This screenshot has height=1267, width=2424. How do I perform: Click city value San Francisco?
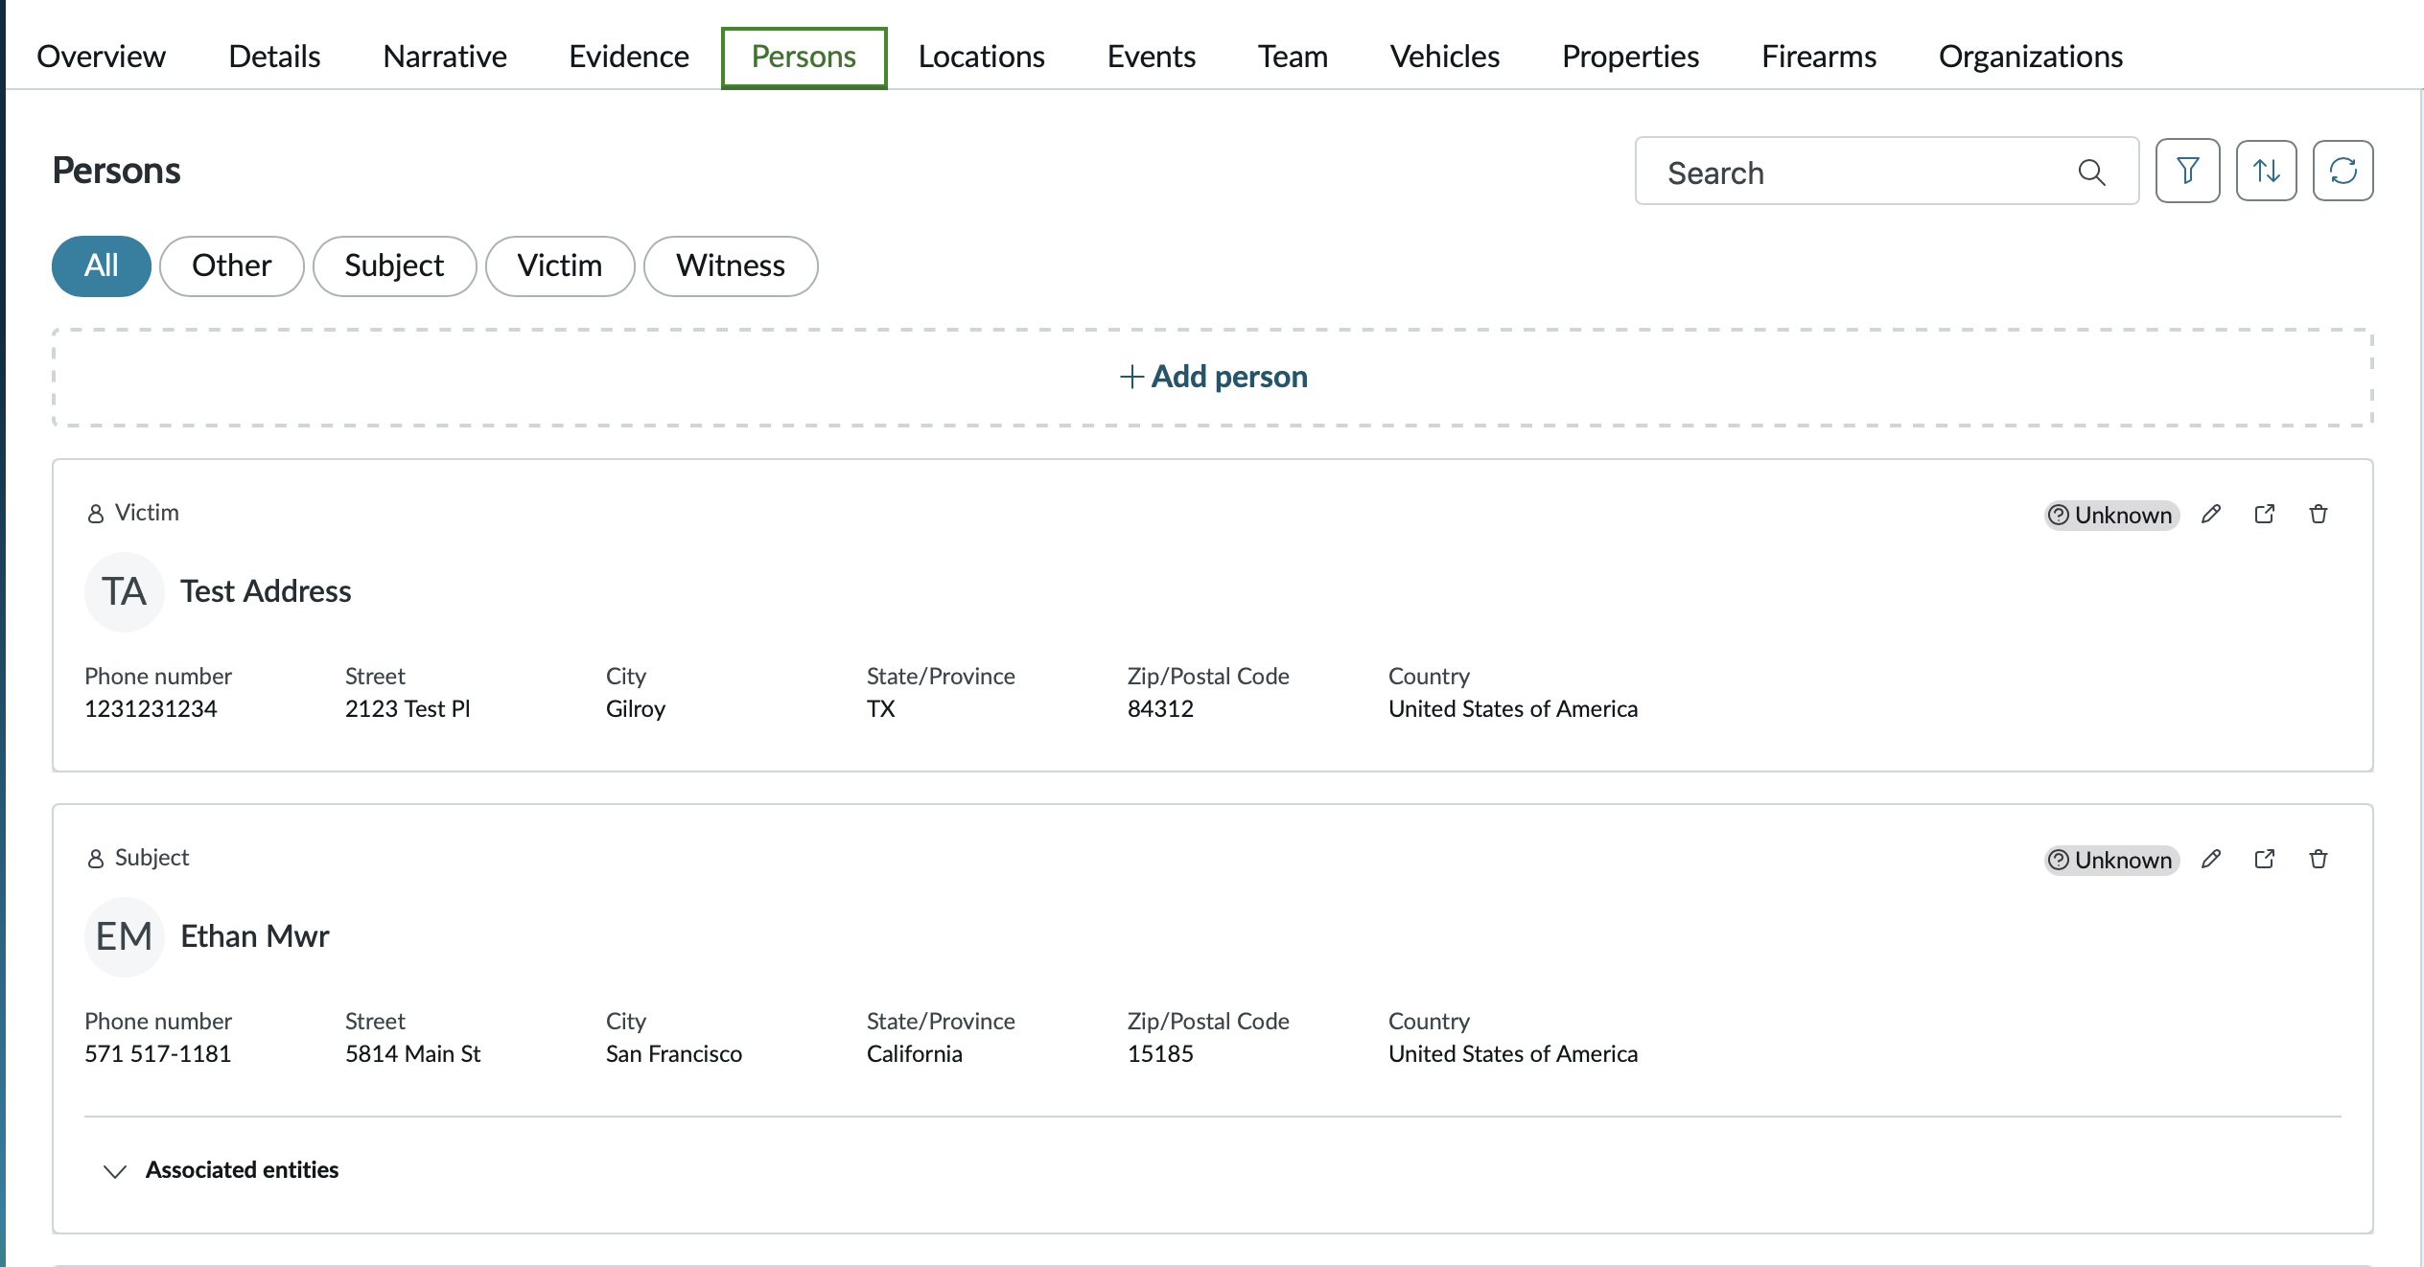[x=673, y=1054]
